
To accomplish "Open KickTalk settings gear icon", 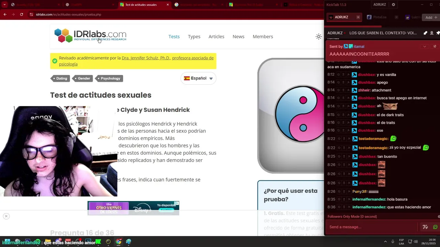I will click(x=394, y=5).
